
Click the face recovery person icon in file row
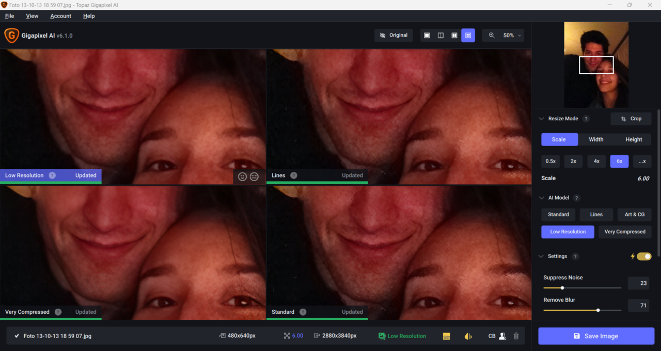[502, 336]
